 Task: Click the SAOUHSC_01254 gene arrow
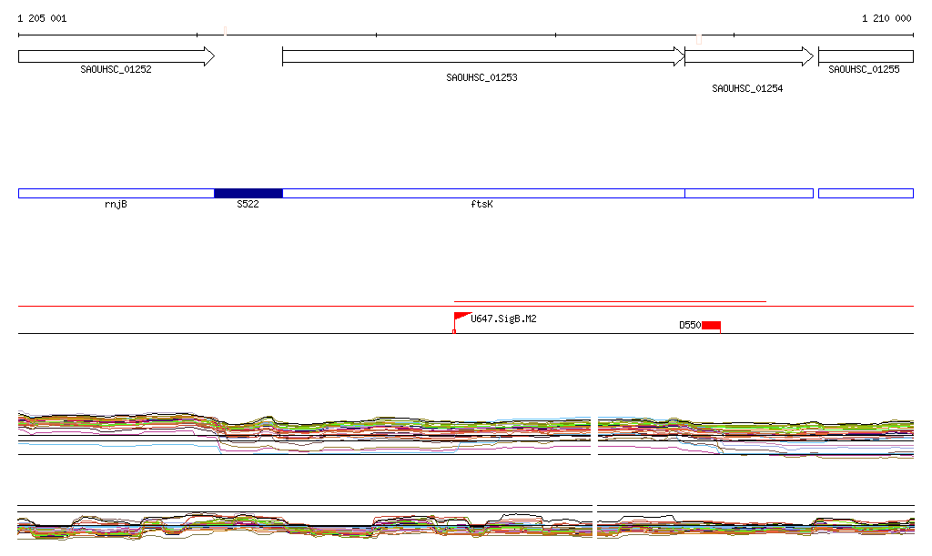(748, 56)
